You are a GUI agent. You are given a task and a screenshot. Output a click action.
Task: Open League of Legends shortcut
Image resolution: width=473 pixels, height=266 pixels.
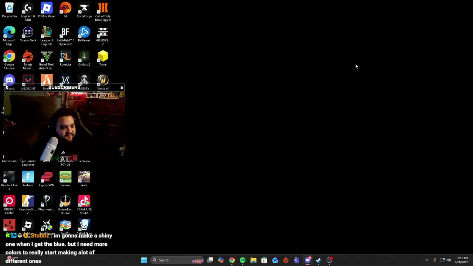tap(47, 36)
